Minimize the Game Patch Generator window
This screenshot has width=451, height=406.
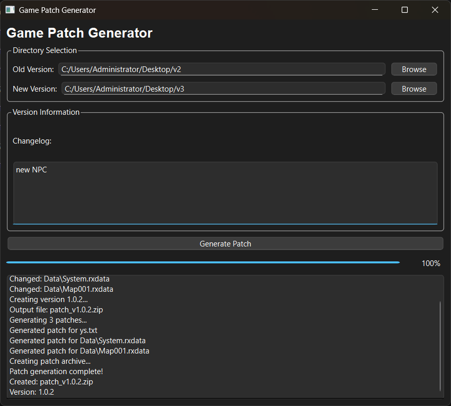375,10
